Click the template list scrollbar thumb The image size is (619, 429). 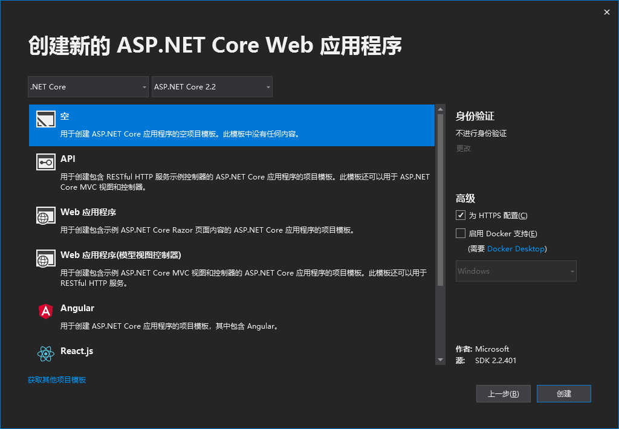coord(440,200)
